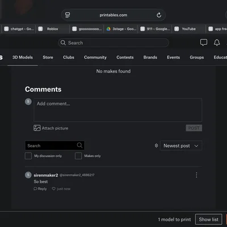Open the notifications bell icon
Image resolution: width=227 pixels, height=227 pixels.
point(217,43)
